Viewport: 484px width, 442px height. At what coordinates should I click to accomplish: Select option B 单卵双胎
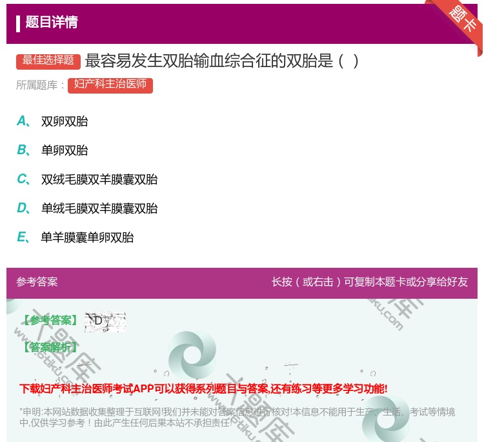(x=52, y=150)
